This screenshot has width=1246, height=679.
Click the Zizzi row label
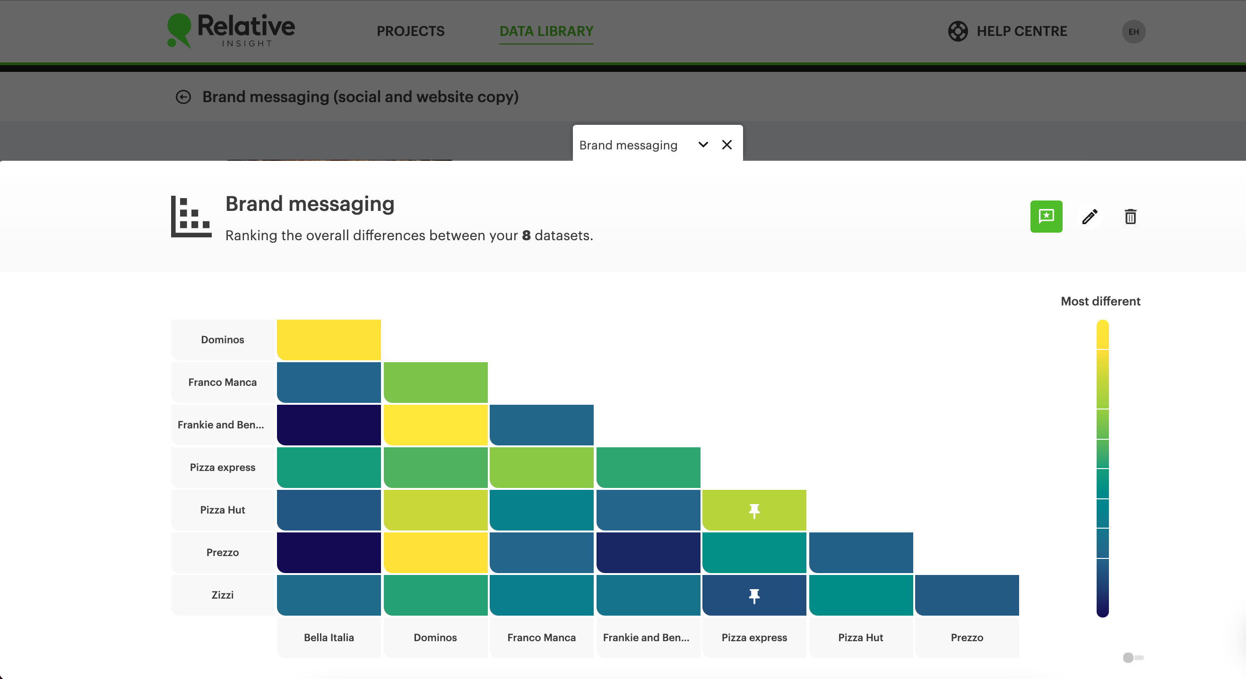tap(223, 595)
